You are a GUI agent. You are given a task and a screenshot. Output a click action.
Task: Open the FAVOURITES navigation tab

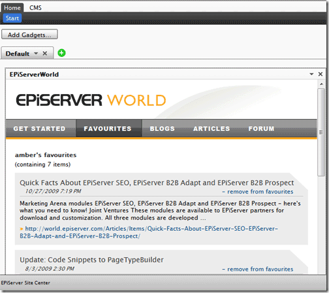click(x=108, y=129)
